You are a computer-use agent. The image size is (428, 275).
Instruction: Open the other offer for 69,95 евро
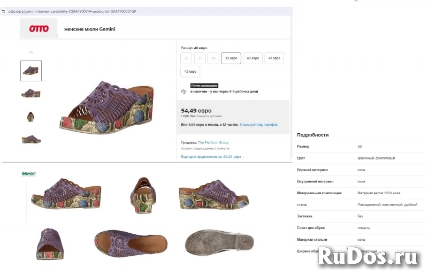[211, 157]
